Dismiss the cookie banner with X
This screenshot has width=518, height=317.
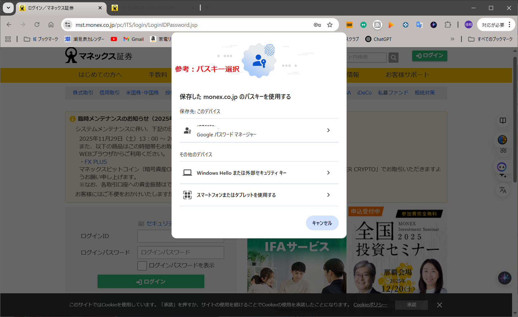pos(439,305)
